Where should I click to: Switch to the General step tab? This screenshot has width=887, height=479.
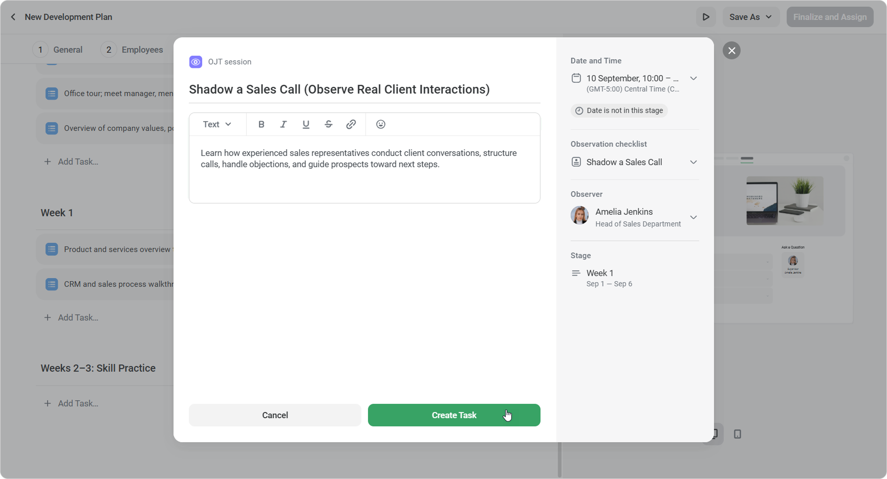coord(58,50)
